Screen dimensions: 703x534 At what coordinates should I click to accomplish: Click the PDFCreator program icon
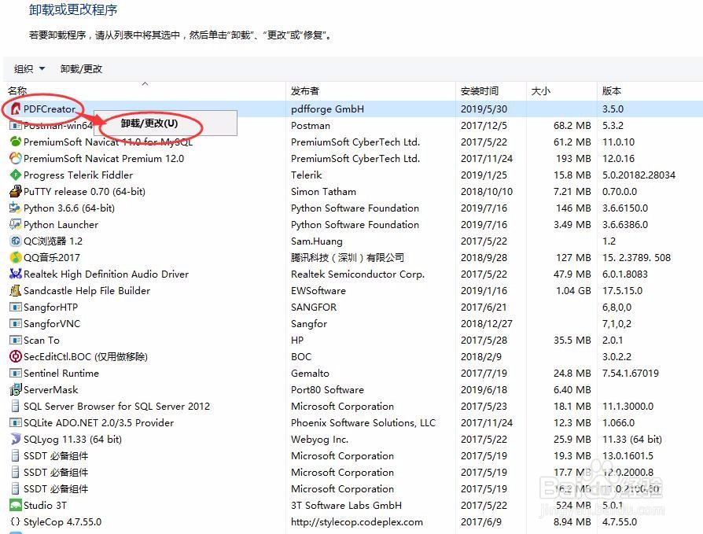tap(16, 109)
